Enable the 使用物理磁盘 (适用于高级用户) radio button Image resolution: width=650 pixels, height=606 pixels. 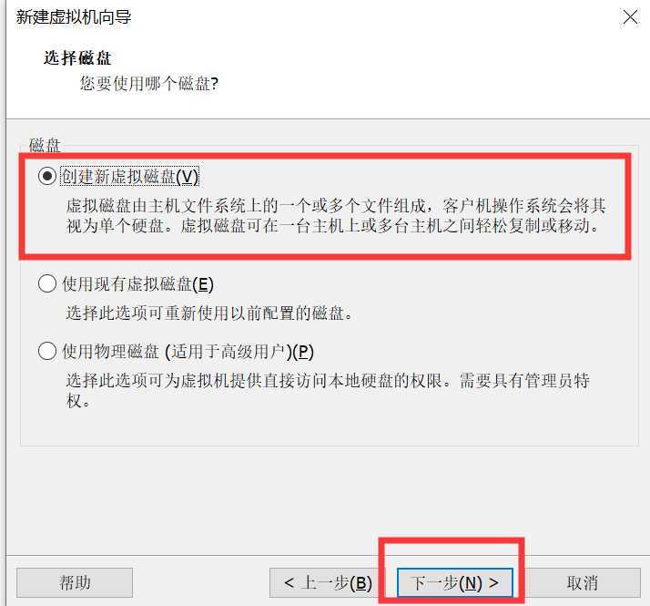pos(46,351)
